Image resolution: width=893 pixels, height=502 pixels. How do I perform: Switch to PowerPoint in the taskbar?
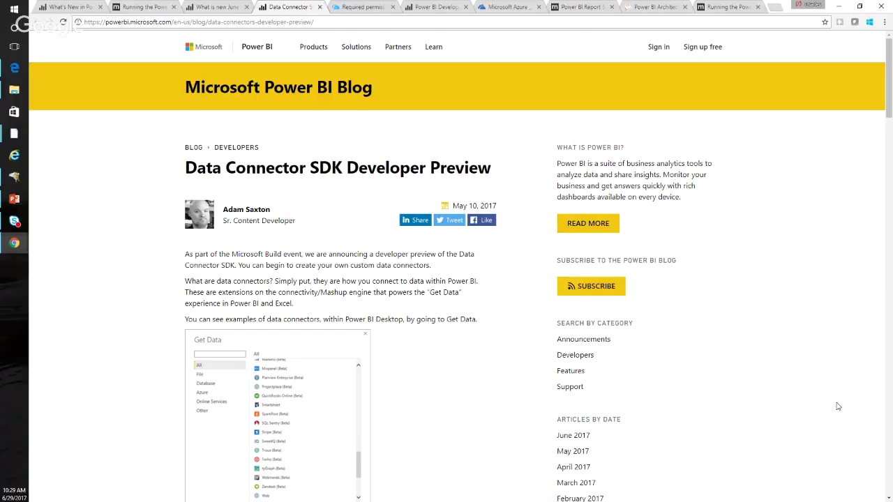[x=14, y=199]
